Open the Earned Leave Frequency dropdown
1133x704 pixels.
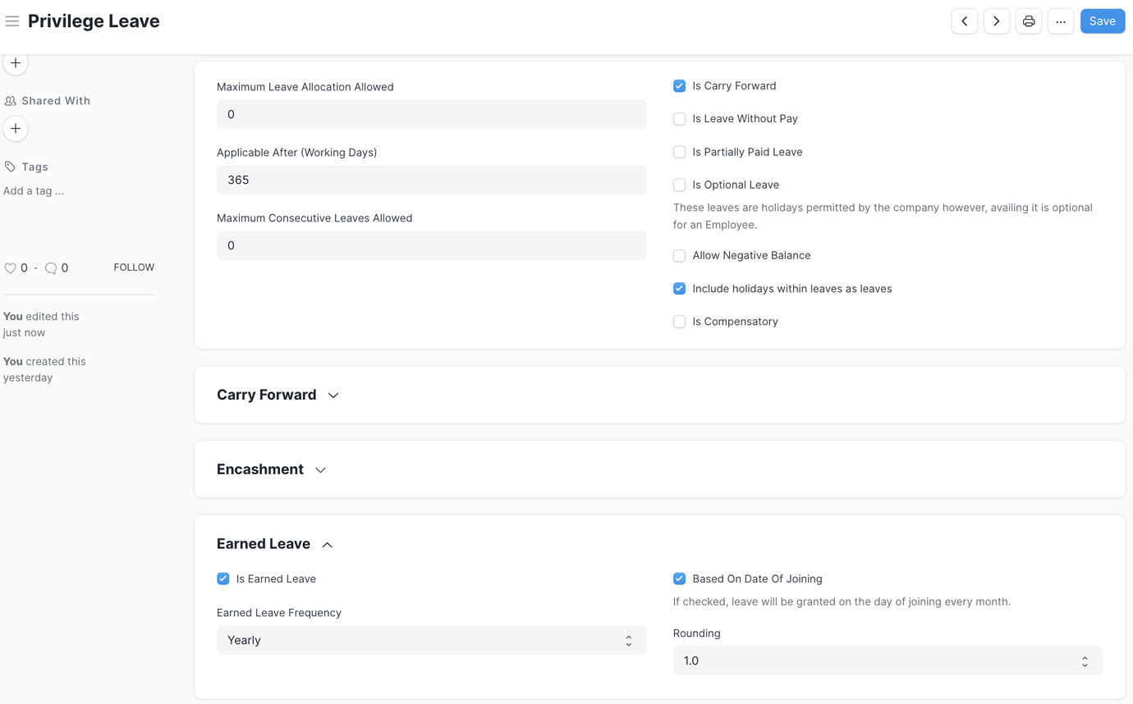[431, 640]
